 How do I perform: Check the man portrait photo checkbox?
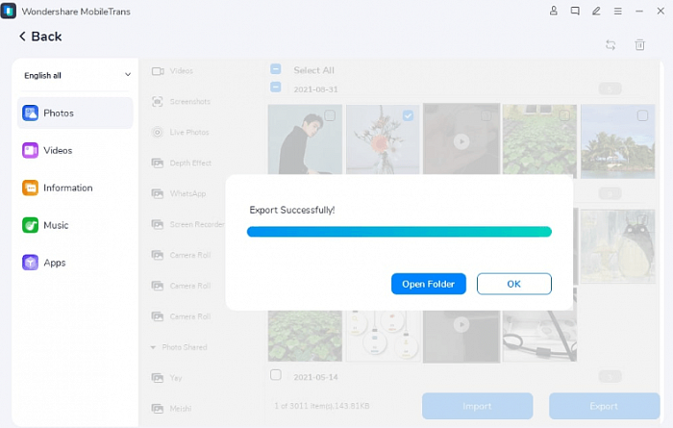[x=330, y=115]
